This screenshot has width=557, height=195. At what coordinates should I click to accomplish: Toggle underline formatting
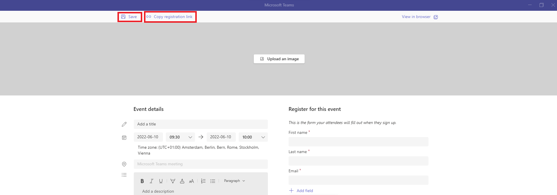tap(161, 181)
